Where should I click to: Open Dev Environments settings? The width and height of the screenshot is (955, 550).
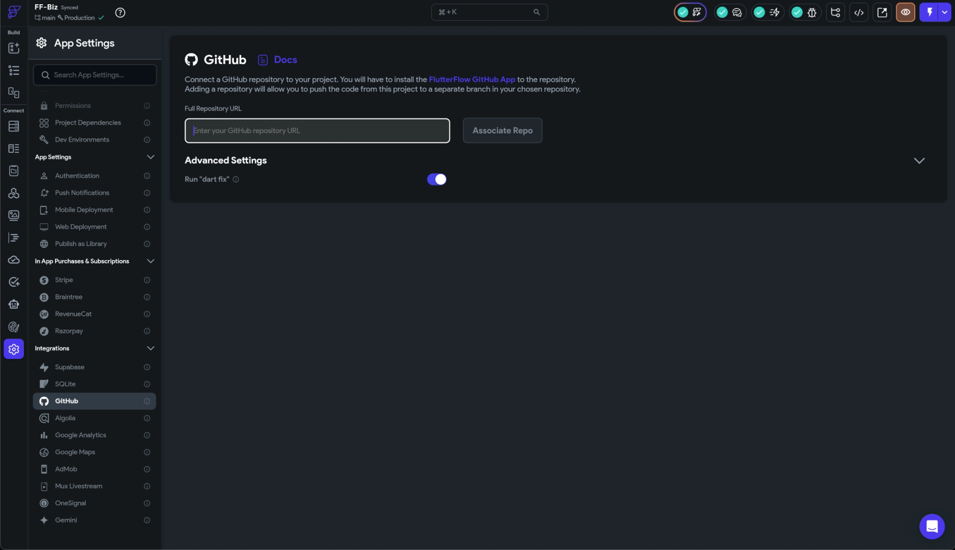(x=94, y=140)
